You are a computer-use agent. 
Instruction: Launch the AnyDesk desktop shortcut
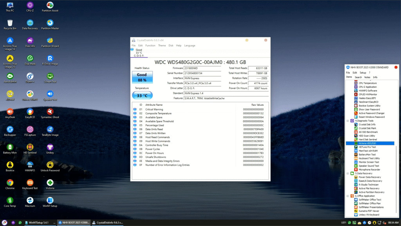coord(10,111)
